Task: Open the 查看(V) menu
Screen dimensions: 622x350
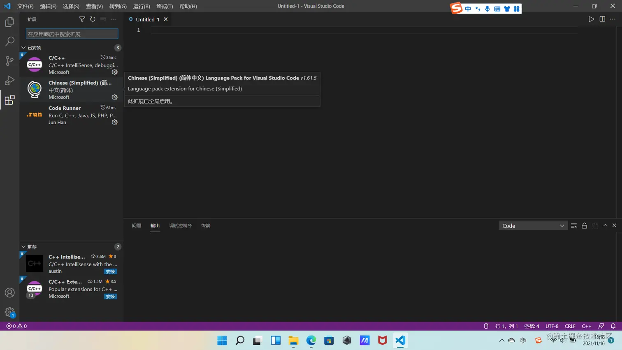Action: click(x=94, y=6)
